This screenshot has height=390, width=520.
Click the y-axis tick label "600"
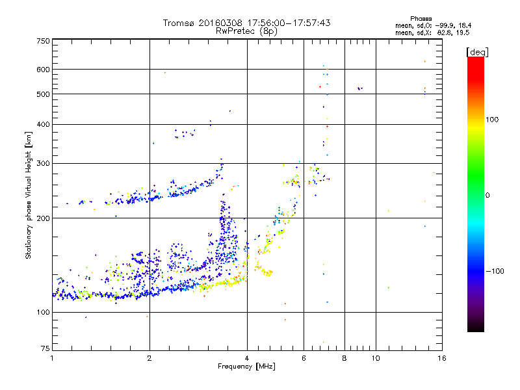(x=43, y=70)
